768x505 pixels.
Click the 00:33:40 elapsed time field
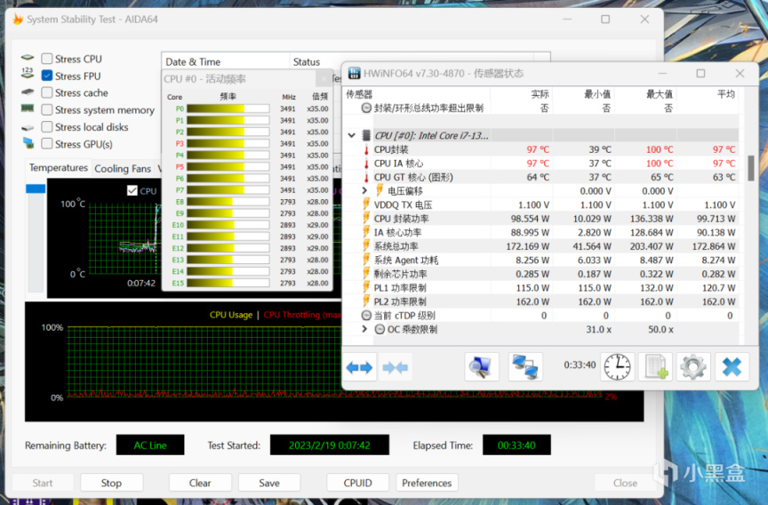[516, 445]
